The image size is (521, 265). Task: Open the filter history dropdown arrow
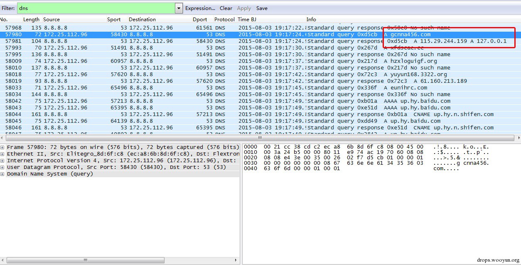coord(179,8)
